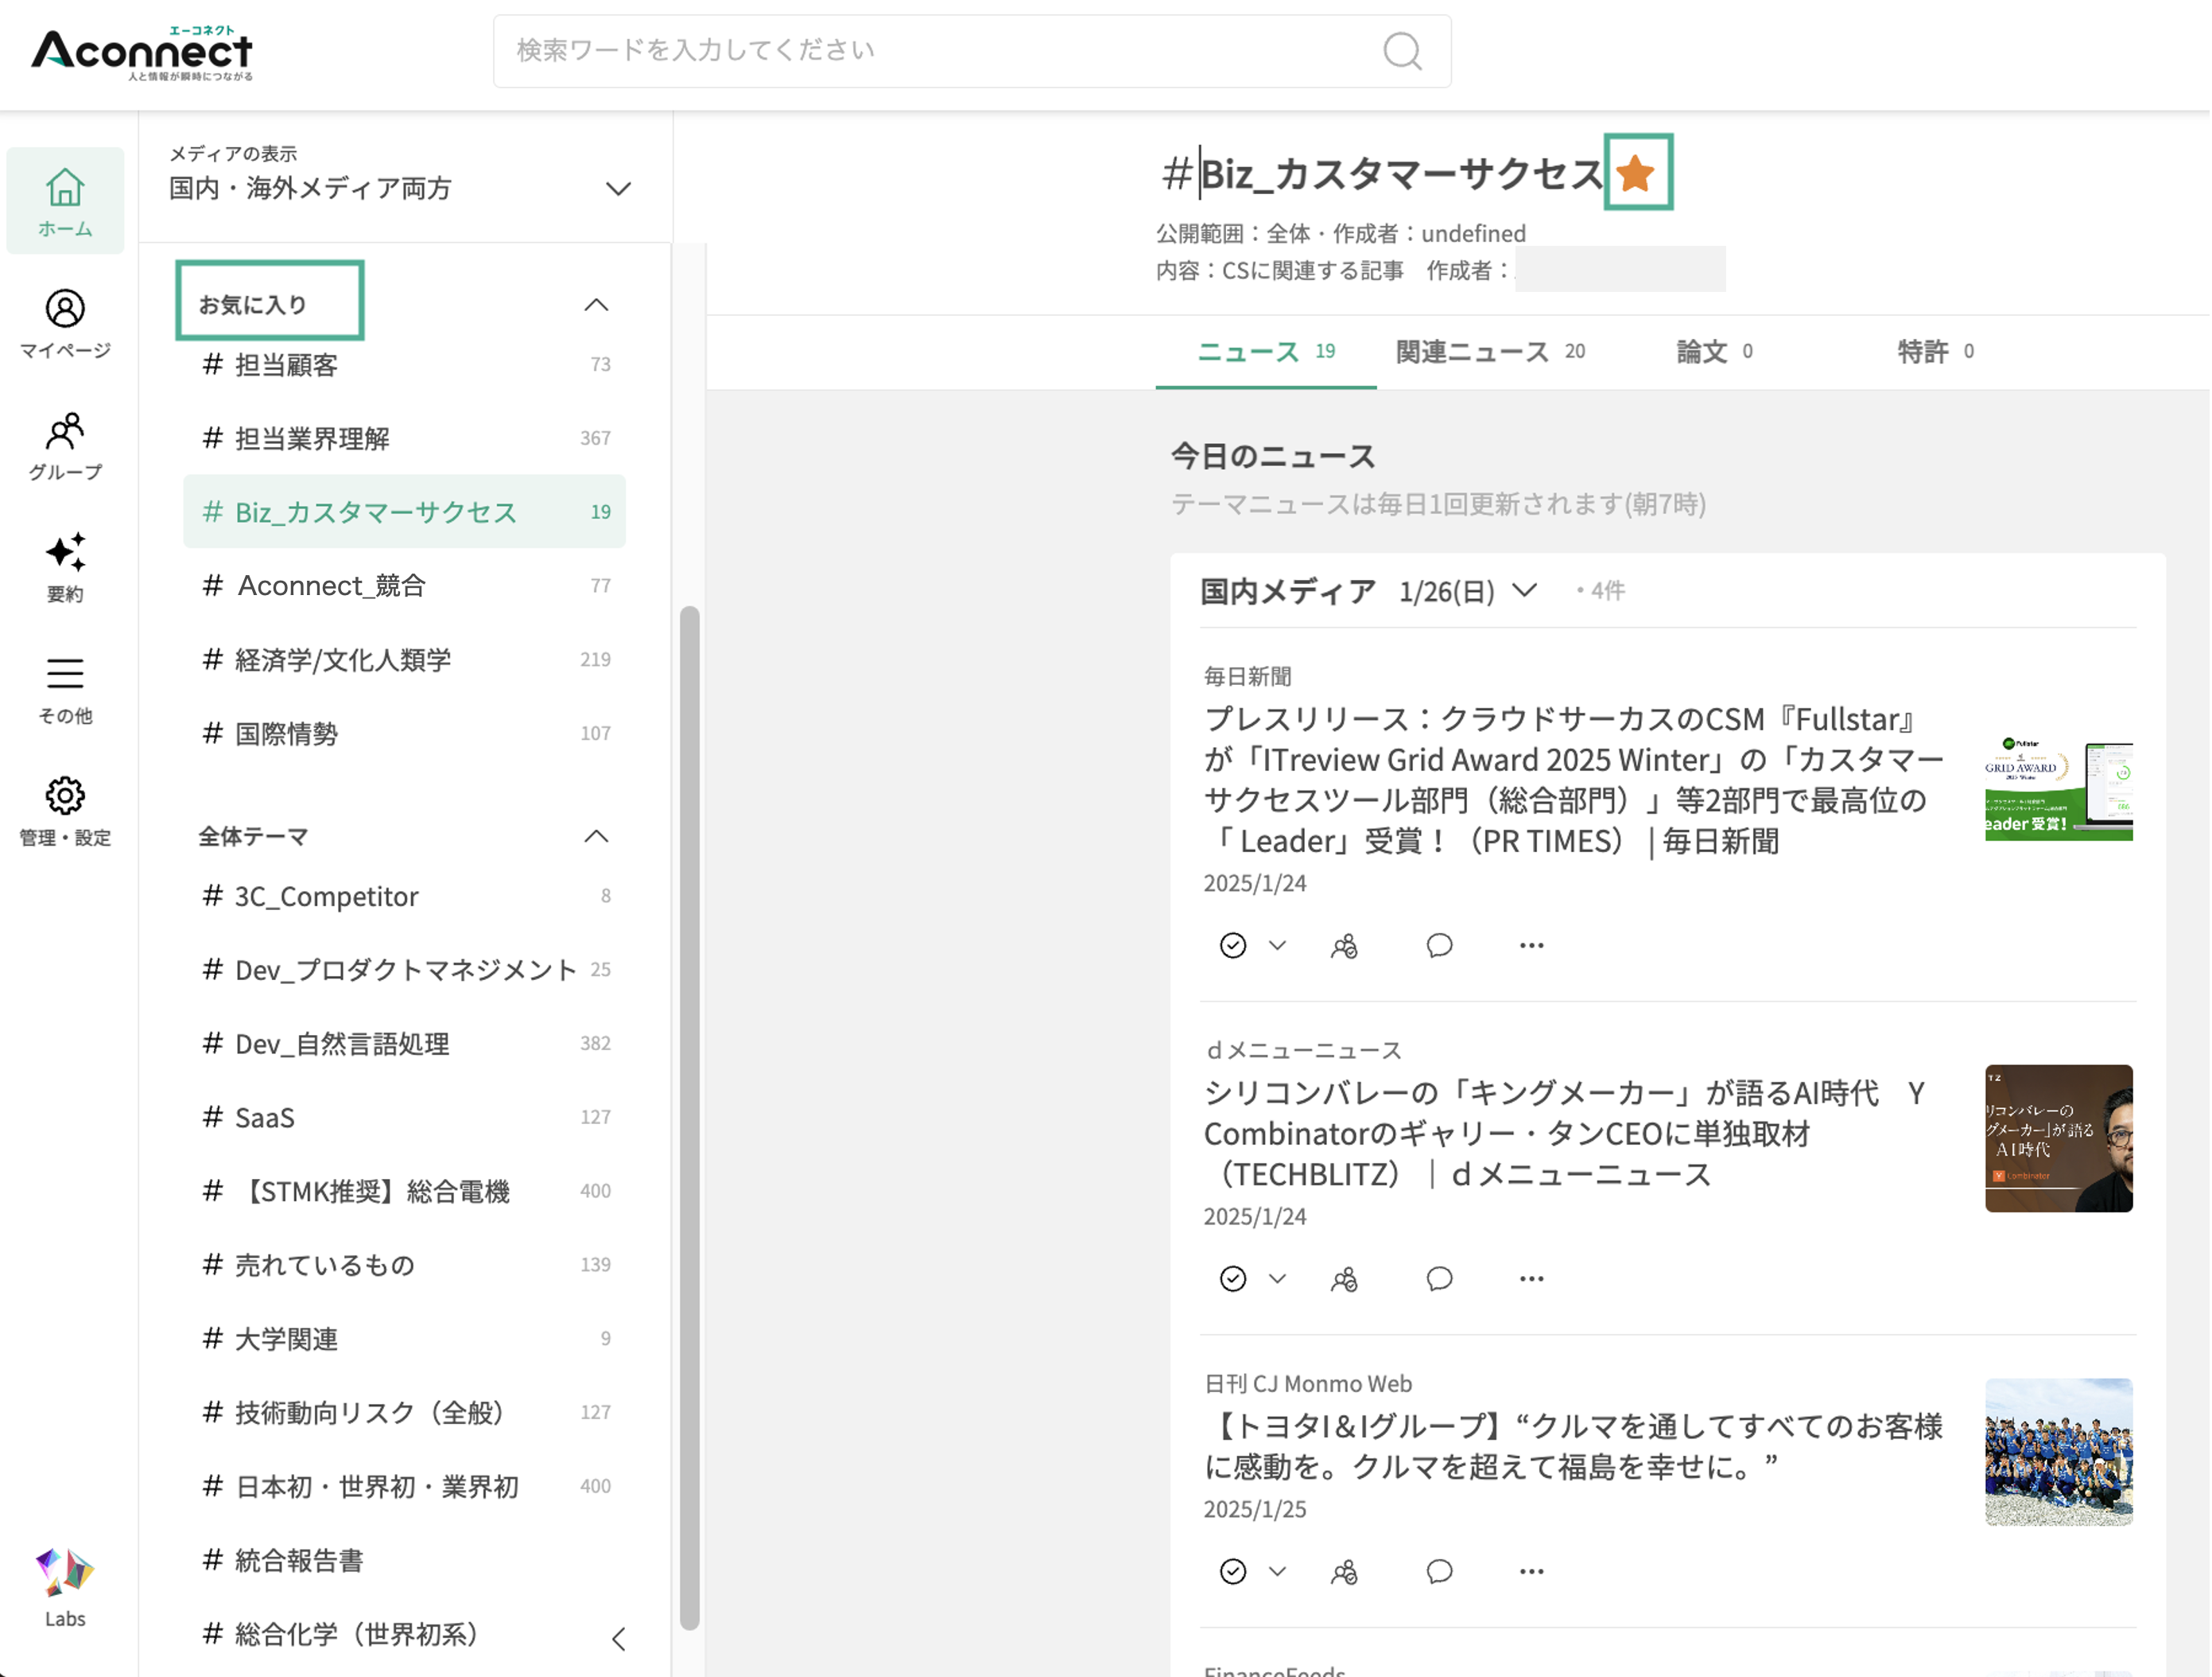The width and height of the screenshot is (2212, 1677).
Task: Select the 売れているもの theme
Action: [x=404, y=1265]
